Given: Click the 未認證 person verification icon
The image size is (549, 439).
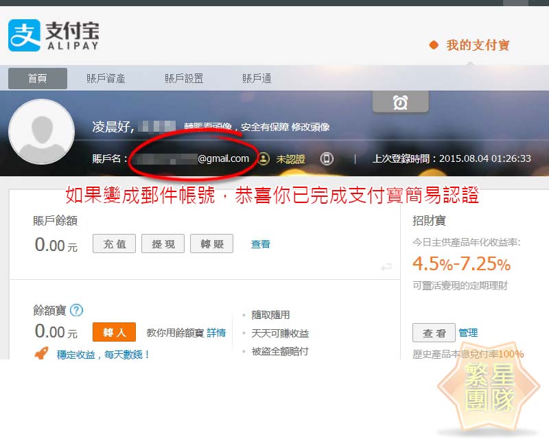Looking at the screenshot, I should 264,158.
